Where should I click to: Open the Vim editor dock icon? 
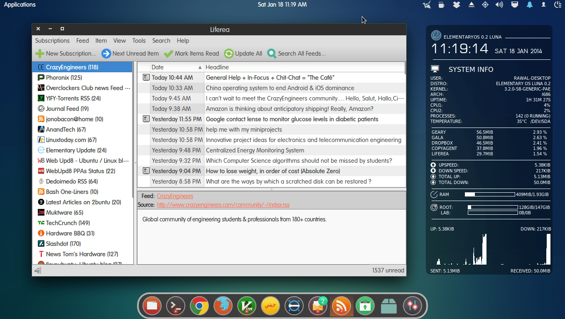(247, 307)
